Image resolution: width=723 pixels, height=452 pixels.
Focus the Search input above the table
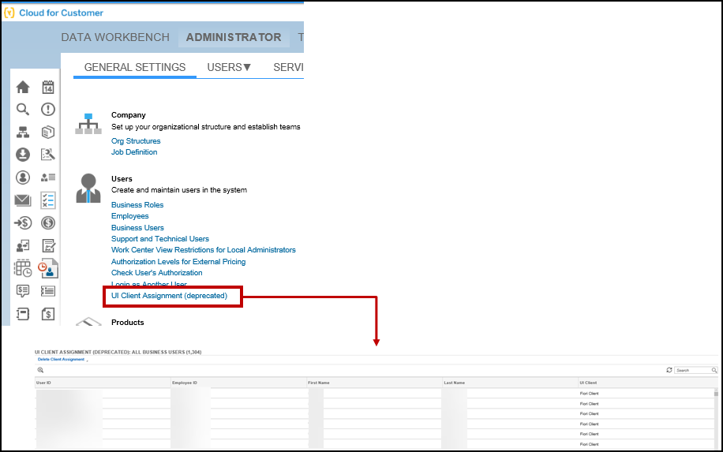pos(694,371)
